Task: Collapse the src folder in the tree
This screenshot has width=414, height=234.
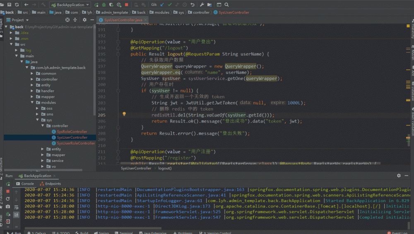Action: (11, 44)
